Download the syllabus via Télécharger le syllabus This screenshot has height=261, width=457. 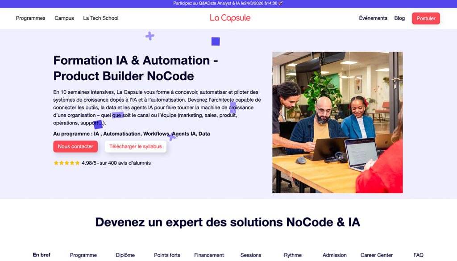click(x=136, y=146)
